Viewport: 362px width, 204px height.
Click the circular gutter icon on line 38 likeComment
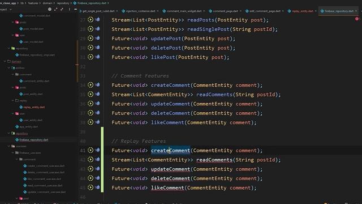pyautogui.click(x=90, y=122)
